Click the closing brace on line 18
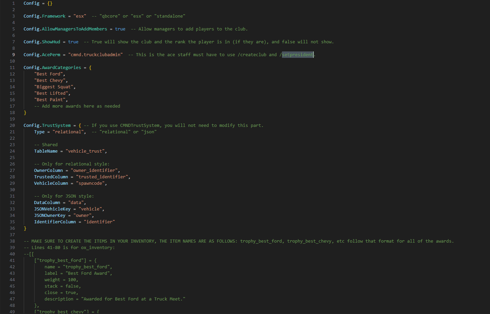This screenshot has height=314, width=490. tap(25, 113)
